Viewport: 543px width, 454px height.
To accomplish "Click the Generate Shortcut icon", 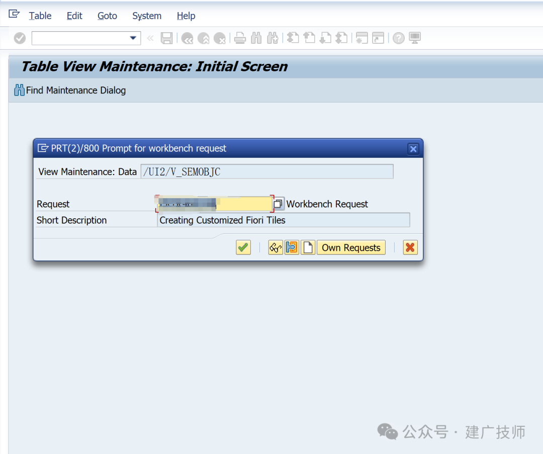I will tap(378, 38).
